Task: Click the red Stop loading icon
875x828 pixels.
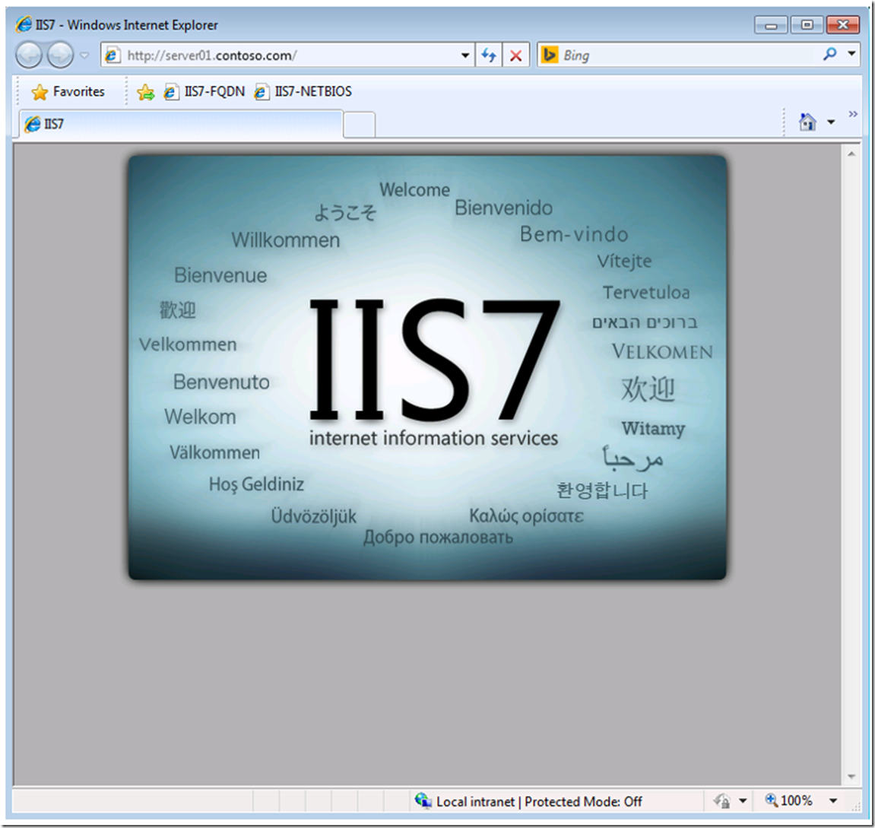Action: (516, 56)
